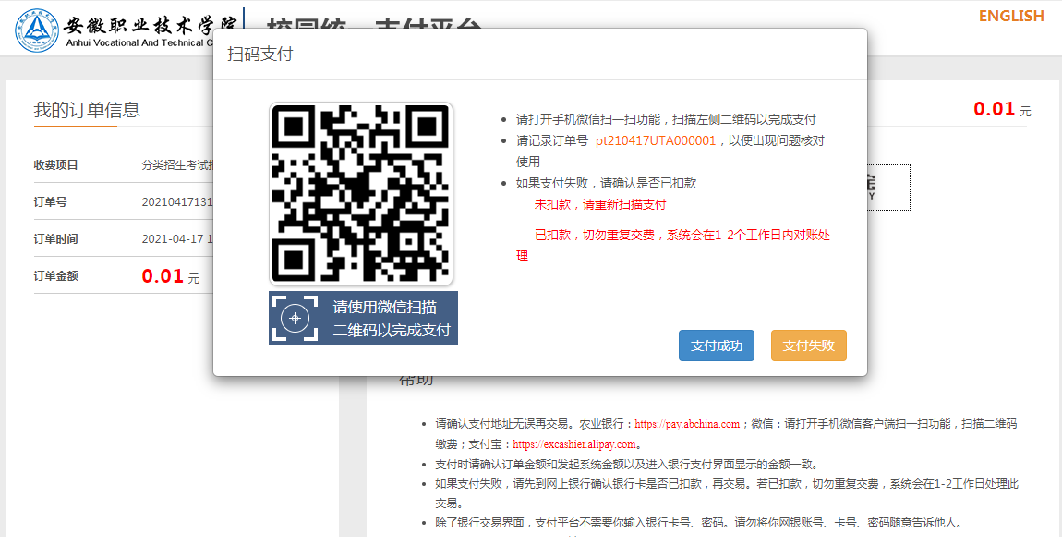
Task: Open the https://pay.abchina.com link
Action: [687, 424]
